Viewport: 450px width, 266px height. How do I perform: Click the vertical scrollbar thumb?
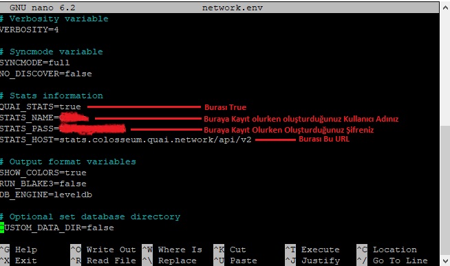click(445, 190)
